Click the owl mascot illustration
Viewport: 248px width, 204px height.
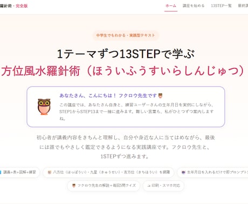click(x=44, y=107)
